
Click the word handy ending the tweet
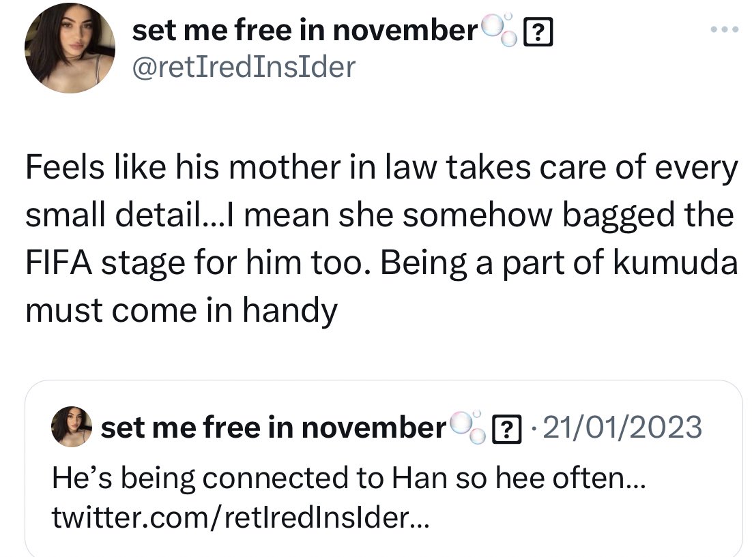(x=290, y=311)
